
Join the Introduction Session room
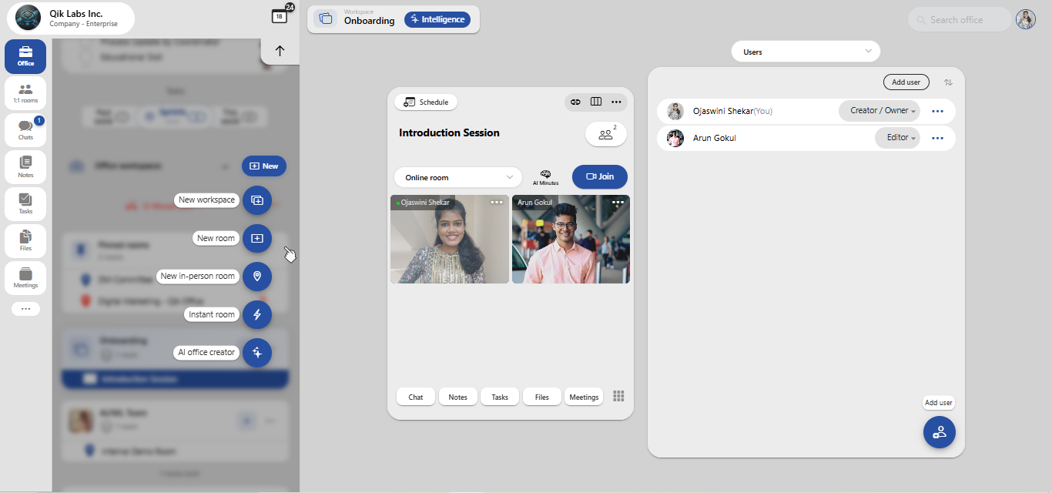600,176
